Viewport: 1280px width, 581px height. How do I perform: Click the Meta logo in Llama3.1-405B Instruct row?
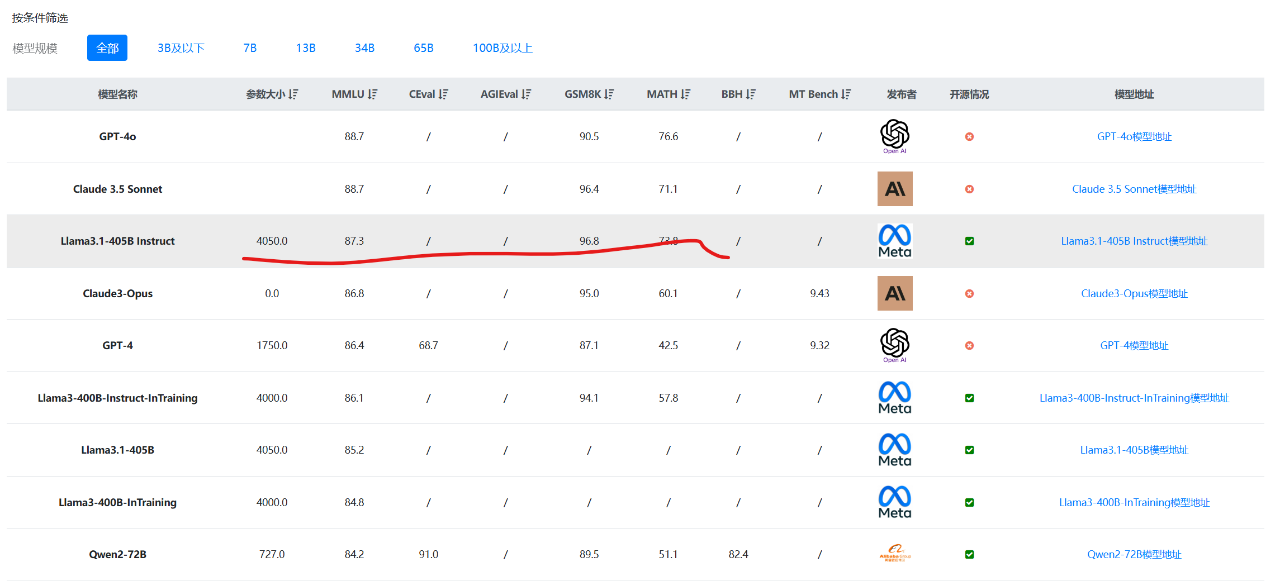click(x=895, y=241)
